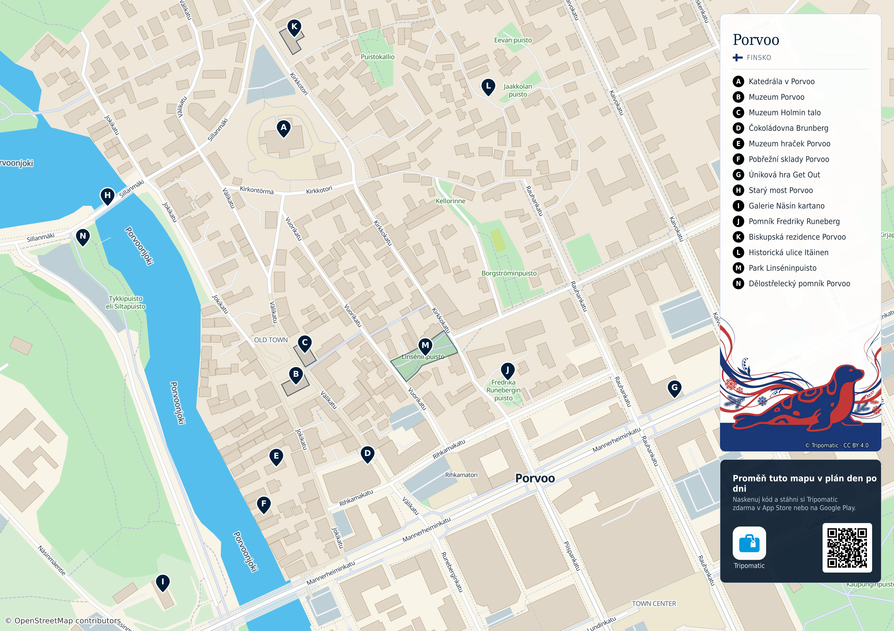Open map pin K on Kirkkotori
The width and height of the screenshot is (894, 631).
pos(294,28)
